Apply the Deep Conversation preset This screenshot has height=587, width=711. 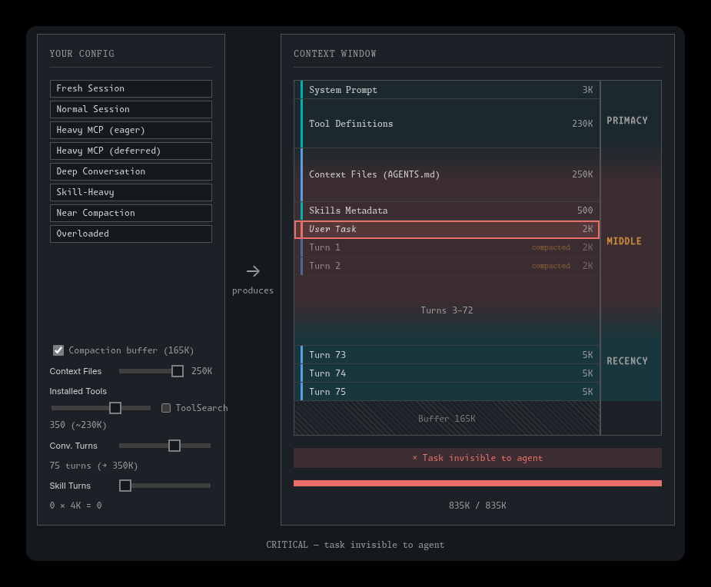(x=131, y=171)
